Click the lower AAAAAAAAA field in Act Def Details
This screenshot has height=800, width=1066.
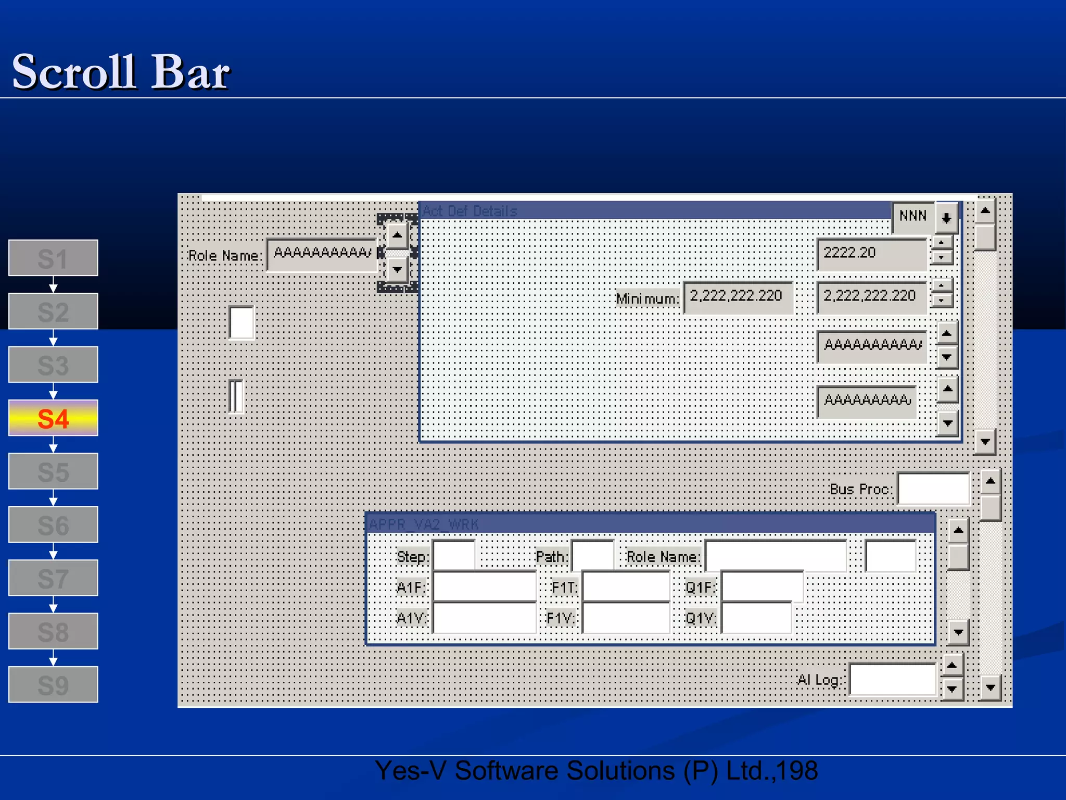tap(867, 402)
